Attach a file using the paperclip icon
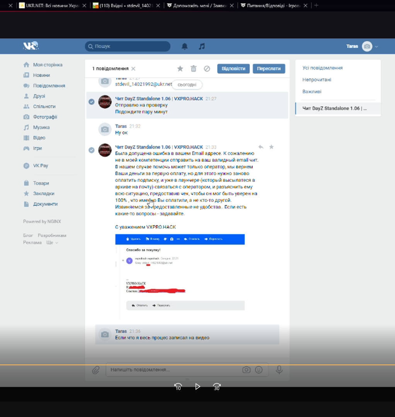The width and height of the screenshot is (395, 417). [x=95, y=370]
